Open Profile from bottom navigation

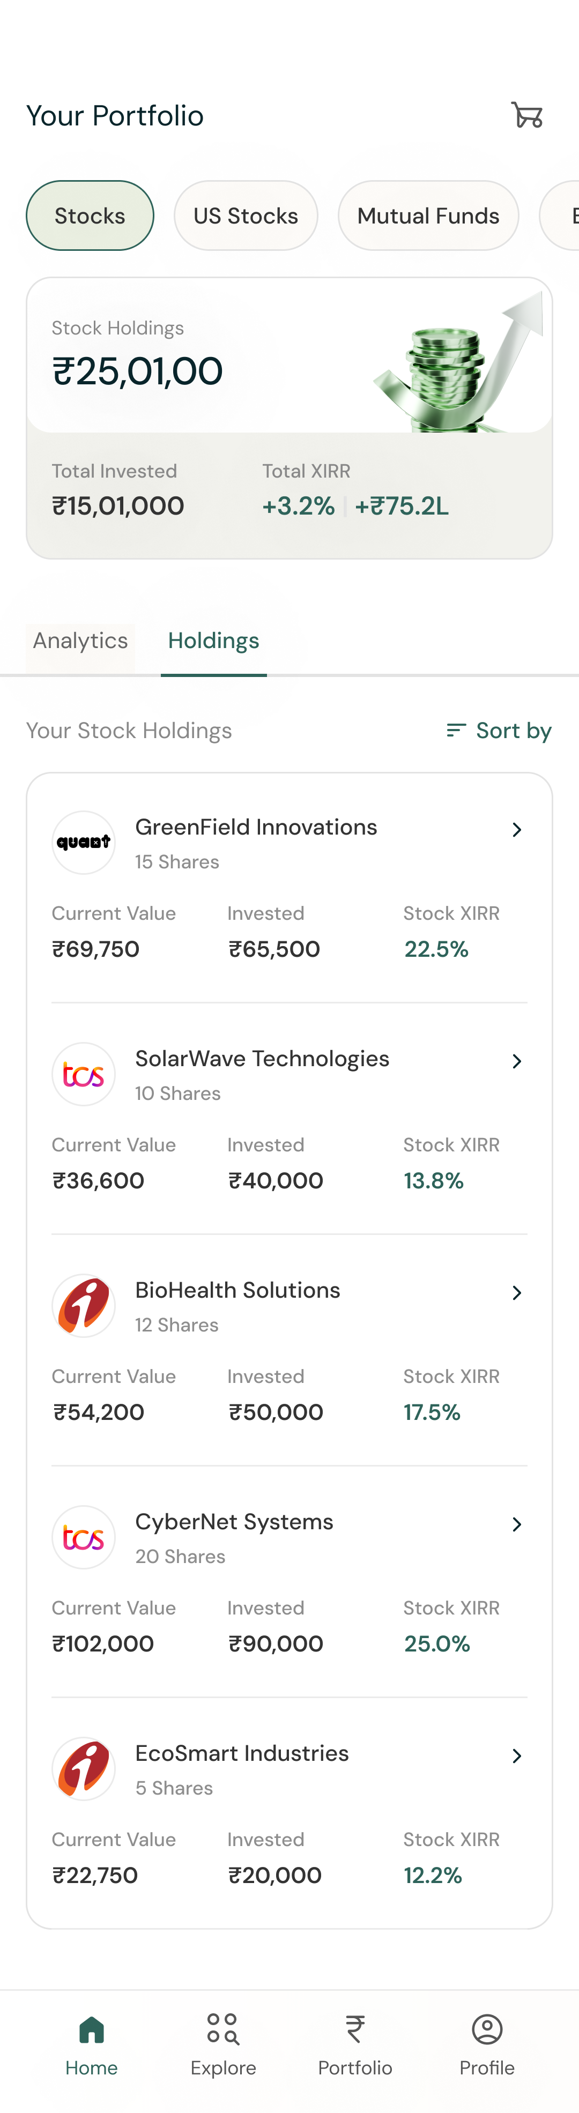click(x=487, y=2043)
